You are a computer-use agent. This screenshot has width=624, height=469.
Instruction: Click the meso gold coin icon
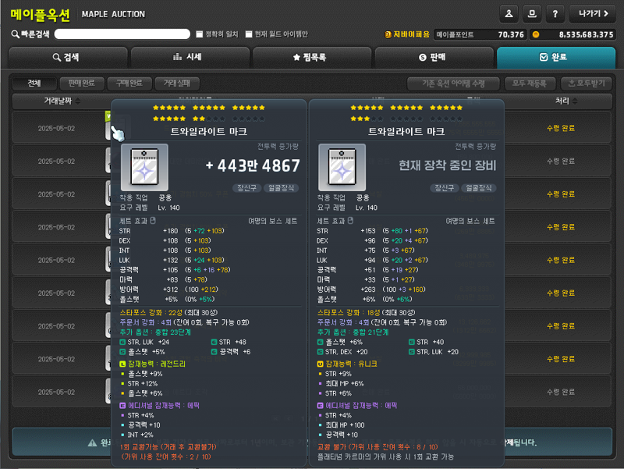coord(536,34)
